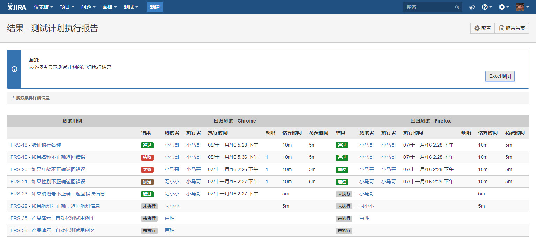
Task: Open the 项目 dropdown menu
Action: coord(67,7)
